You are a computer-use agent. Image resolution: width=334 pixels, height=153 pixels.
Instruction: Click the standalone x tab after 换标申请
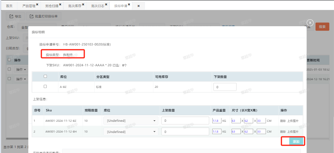pos(138,6)
